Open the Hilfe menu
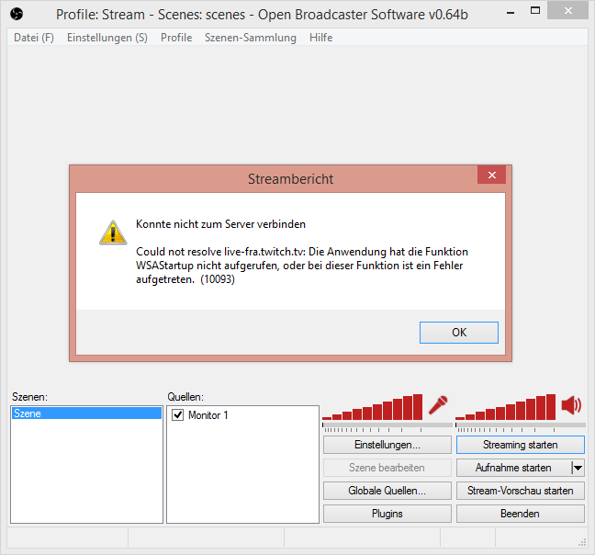 pyautogui.click(x=321, y=38)
